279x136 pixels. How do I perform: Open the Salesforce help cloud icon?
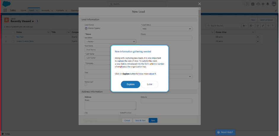point(258,4)
